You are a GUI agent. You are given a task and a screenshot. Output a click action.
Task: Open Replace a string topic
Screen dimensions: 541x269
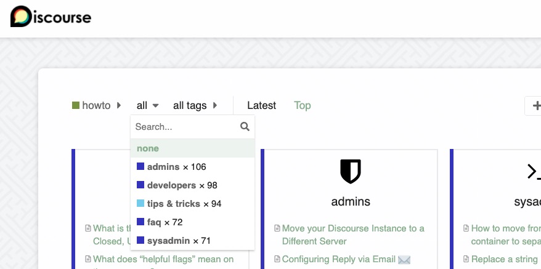[x=505, y=259]
